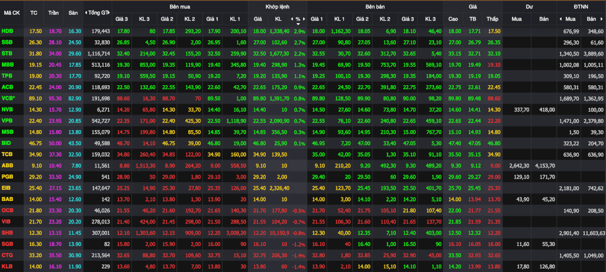Click the Dư group header
The image size is (606, 272).
click(x=529, y=7)
